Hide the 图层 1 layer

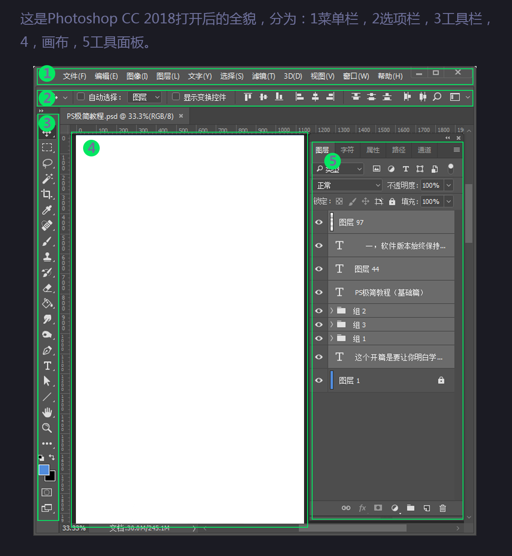point(319,380)
